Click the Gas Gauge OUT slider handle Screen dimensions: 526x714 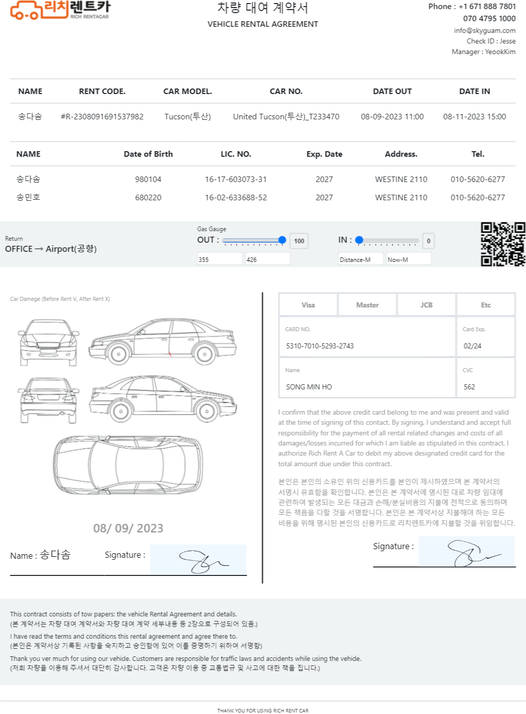click(282, 240)
